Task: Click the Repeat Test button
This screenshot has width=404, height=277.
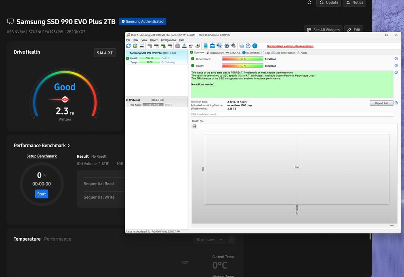Action: pyautogui.click(x=381, y=103)
